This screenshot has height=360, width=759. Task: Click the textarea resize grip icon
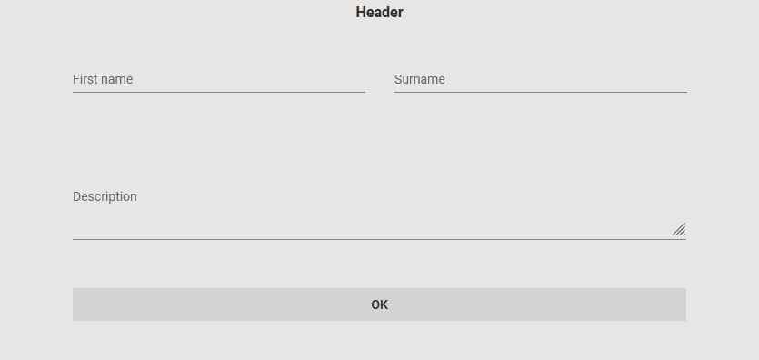point(679,229)
